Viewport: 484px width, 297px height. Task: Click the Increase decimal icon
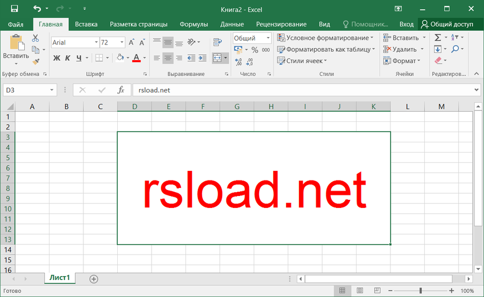(x=238, y=62)
